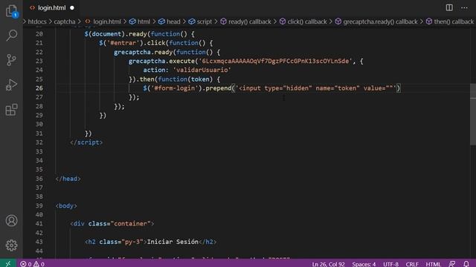476x267 pixels.
Task: Click line number 26 in the gutter
Action: (x=39, y=88)
